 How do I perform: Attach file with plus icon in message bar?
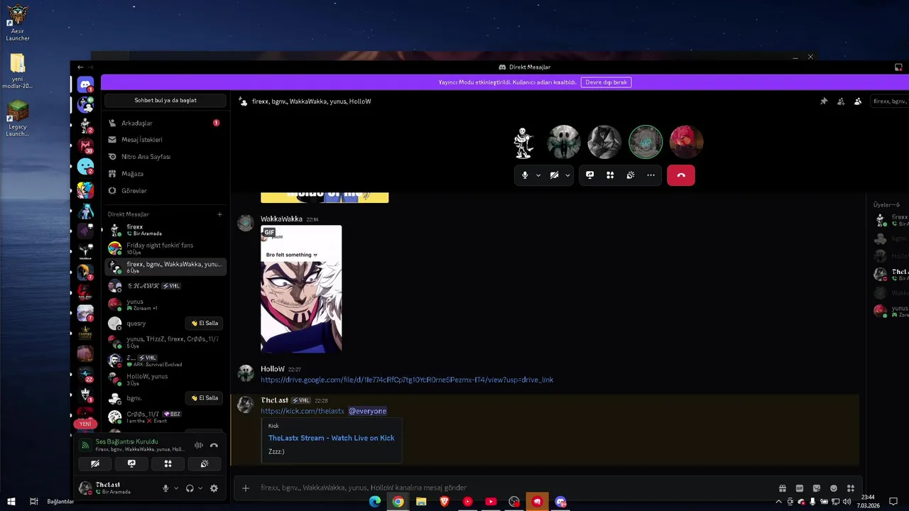246,488
